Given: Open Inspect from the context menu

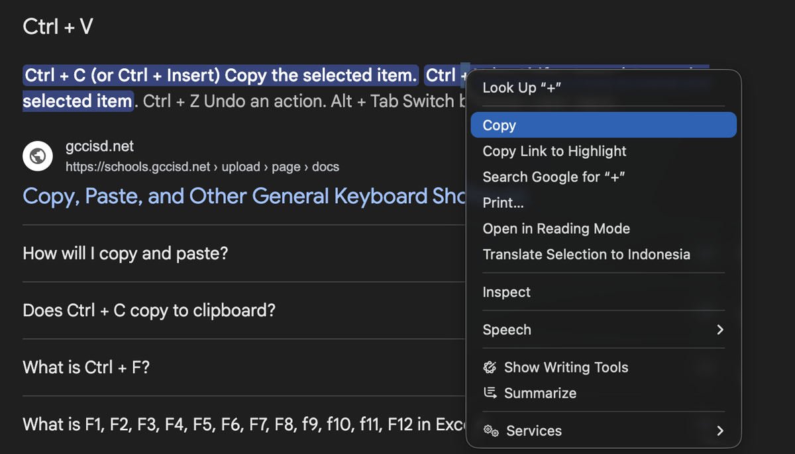Looking at the screenshot, I should click(x=506, y=292).
